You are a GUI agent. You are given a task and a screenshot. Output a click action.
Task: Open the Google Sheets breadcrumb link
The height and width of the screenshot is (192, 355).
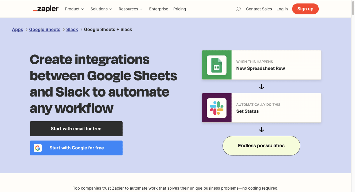click(x=45, y=30)
